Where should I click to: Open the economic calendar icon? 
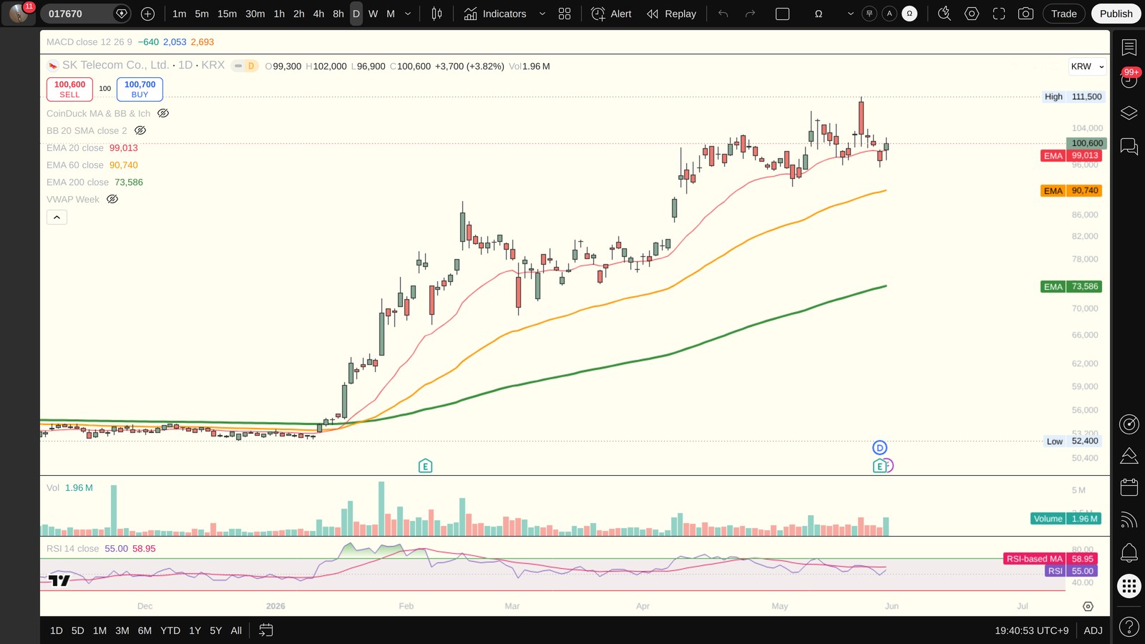pyautogui.click(x=1129, y=487)
